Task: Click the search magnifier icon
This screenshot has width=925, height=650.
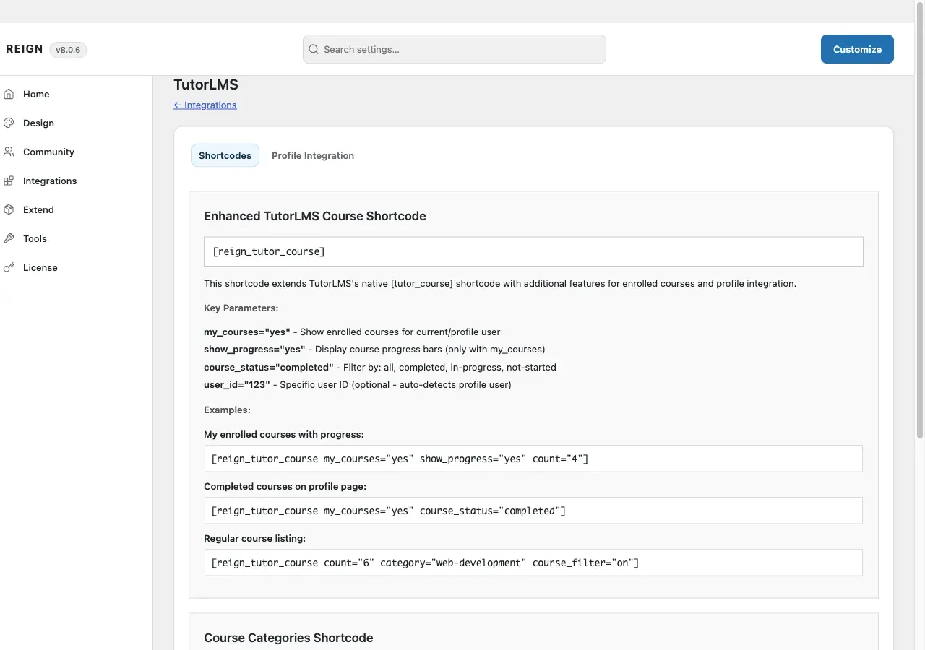Action: point(314,49)
